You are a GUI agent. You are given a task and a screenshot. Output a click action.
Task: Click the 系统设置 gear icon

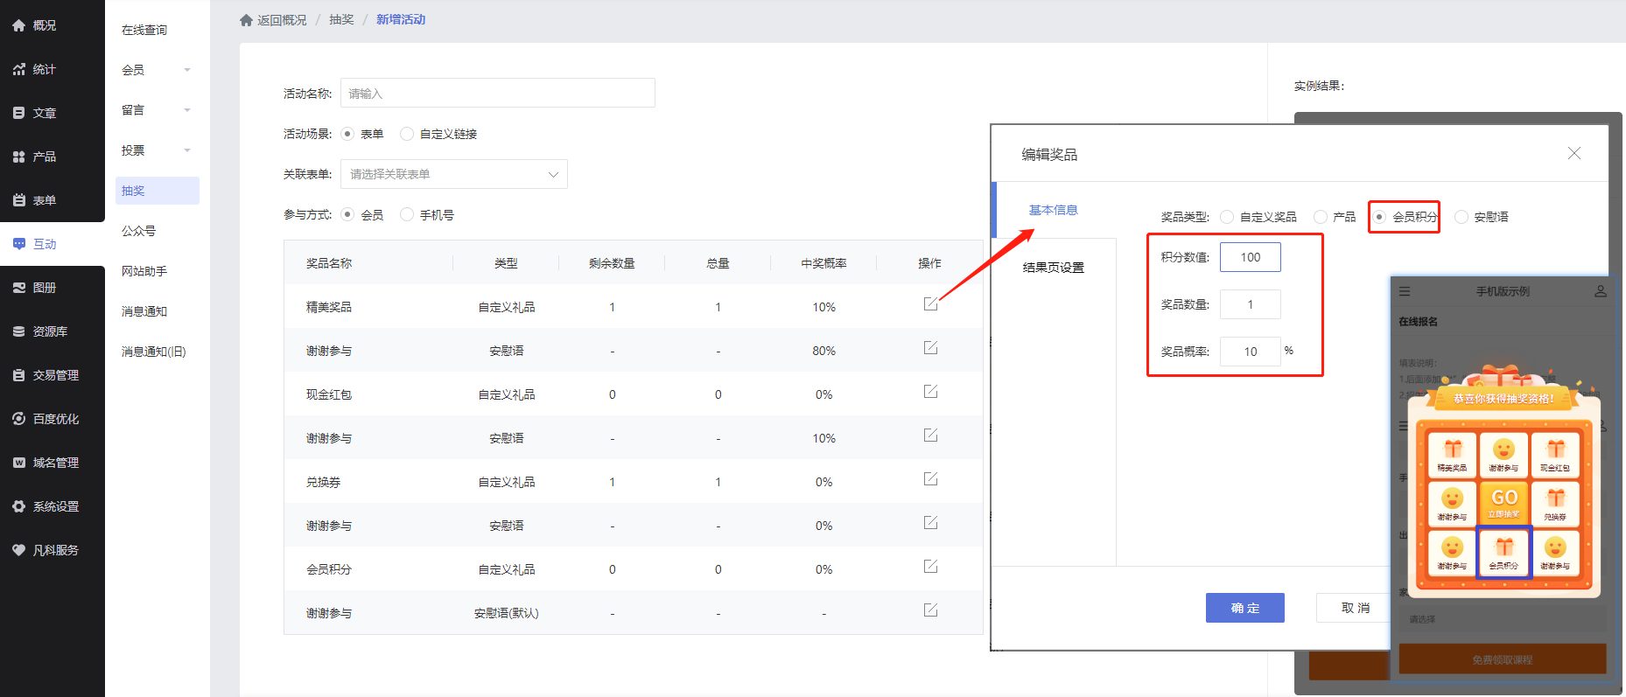18,506
